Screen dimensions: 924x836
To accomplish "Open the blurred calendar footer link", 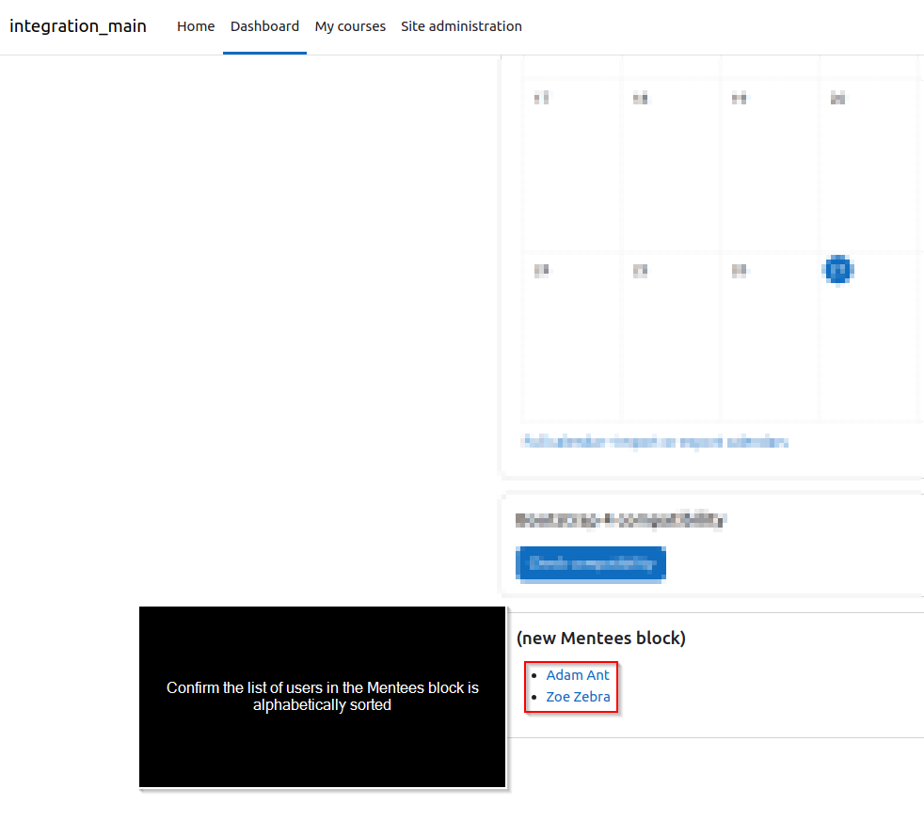I will coord(655,442).
